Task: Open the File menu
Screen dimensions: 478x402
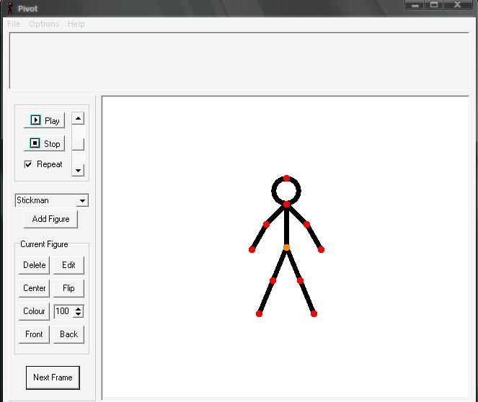Action: pyautogui.click(x=14, y=24)
